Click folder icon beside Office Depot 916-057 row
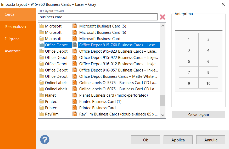The width and height of the screenshot is (229, 149). [42, 70]
